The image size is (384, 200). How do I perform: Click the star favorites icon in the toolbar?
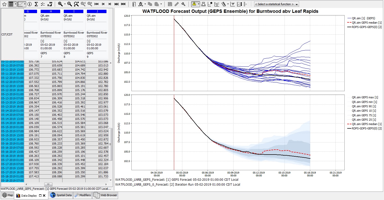(x=4, y=4)
